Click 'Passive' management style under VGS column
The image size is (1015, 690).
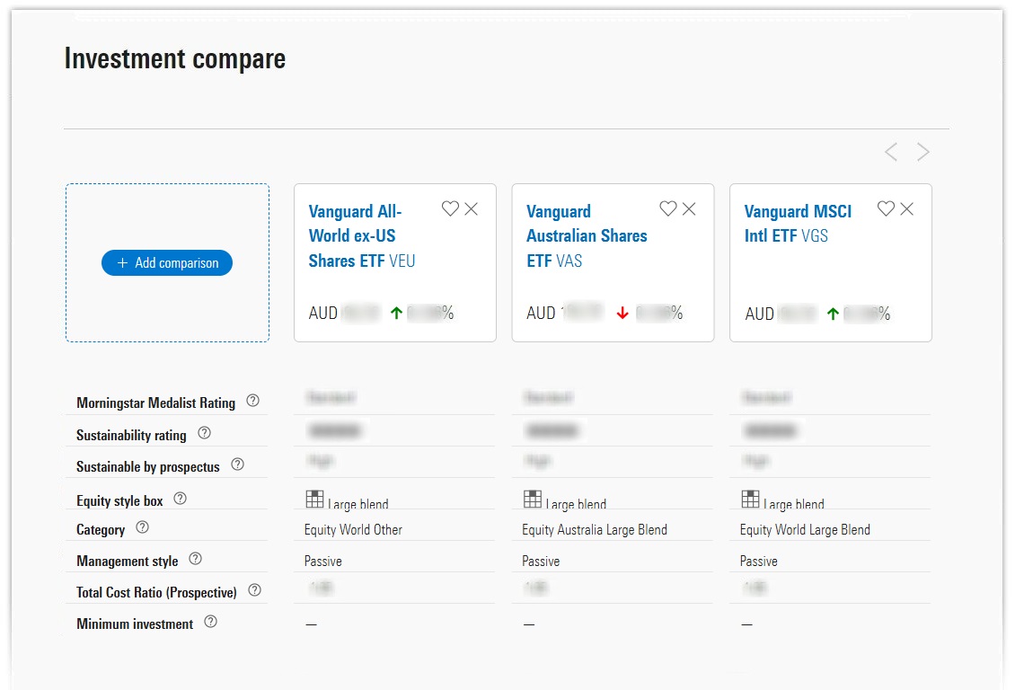point(759,562)
